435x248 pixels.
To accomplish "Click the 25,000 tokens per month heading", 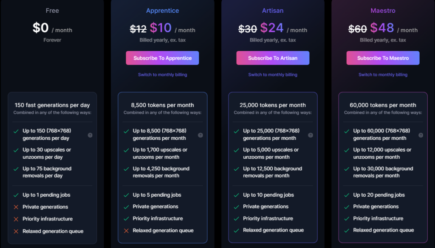I will tap(273, 105).
